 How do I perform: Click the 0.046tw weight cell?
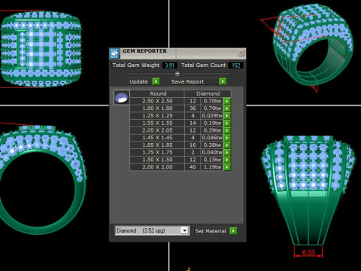pyautogui.click(x=212, y=138)
